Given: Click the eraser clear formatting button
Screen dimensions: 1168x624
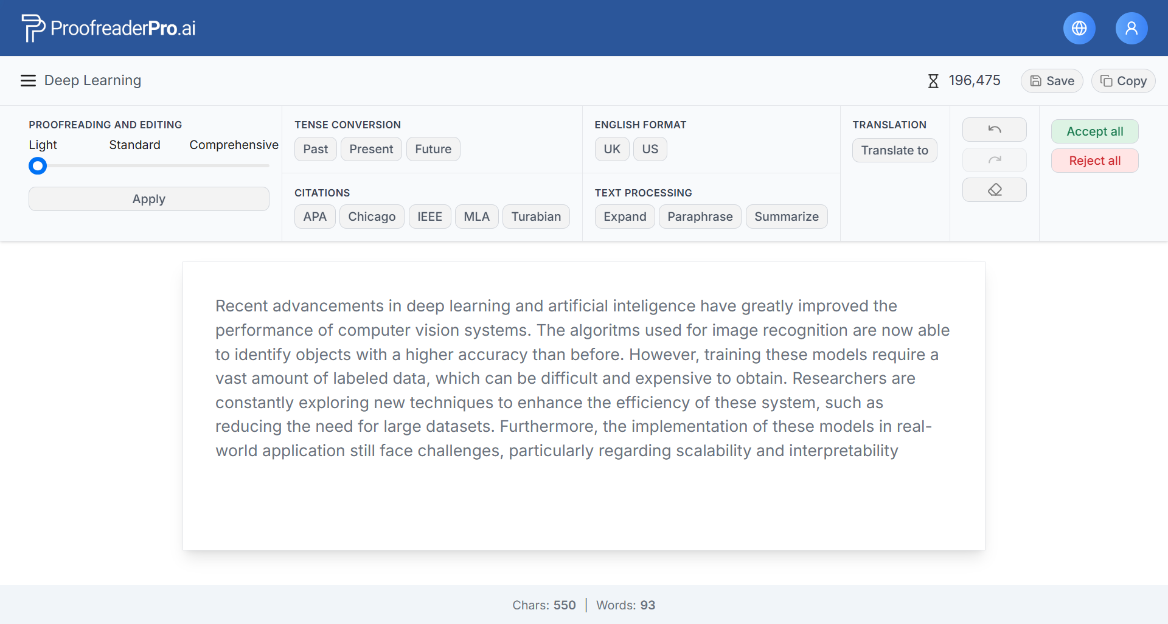Looking at the screenshot, I should click(x=994, y=190).
